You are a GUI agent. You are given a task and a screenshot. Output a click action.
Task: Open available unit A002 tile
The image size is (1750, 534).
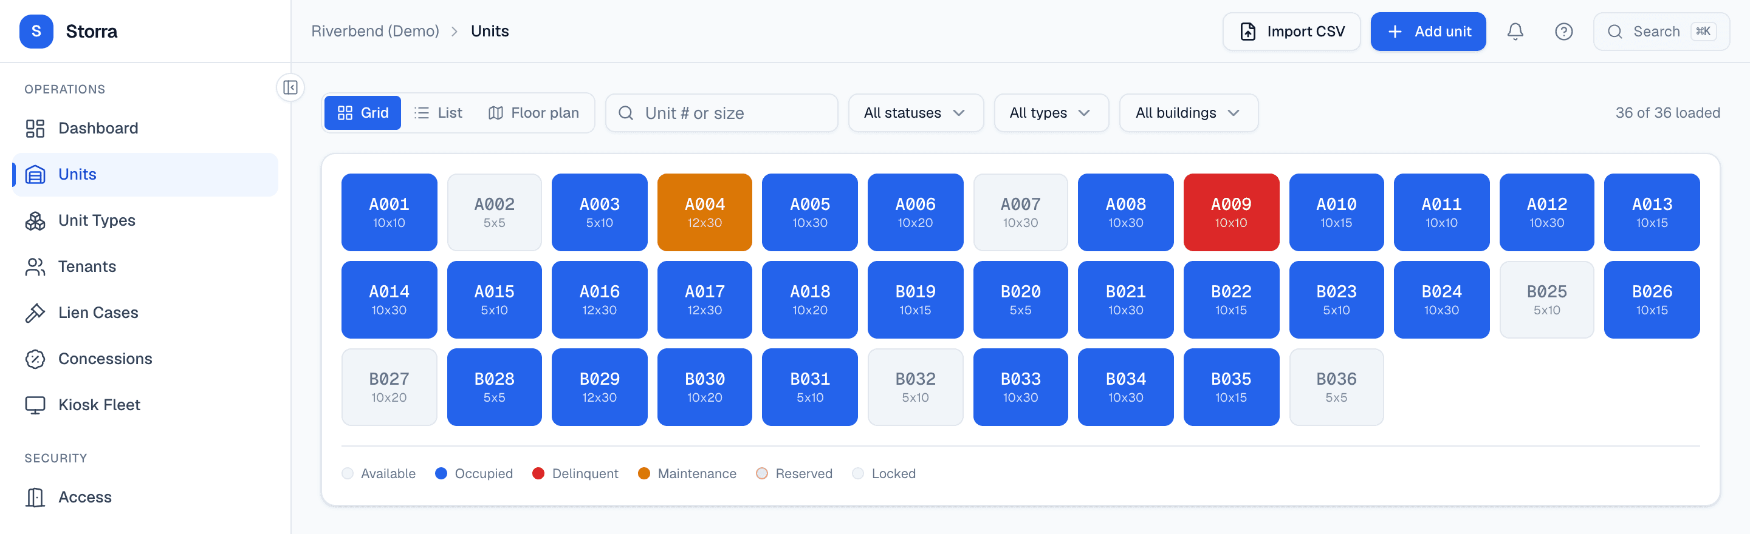tap(494, 212)
